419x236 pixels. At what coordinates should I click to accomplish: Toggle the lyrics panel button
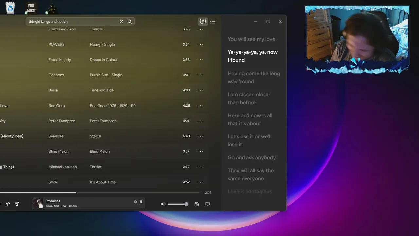203,22
